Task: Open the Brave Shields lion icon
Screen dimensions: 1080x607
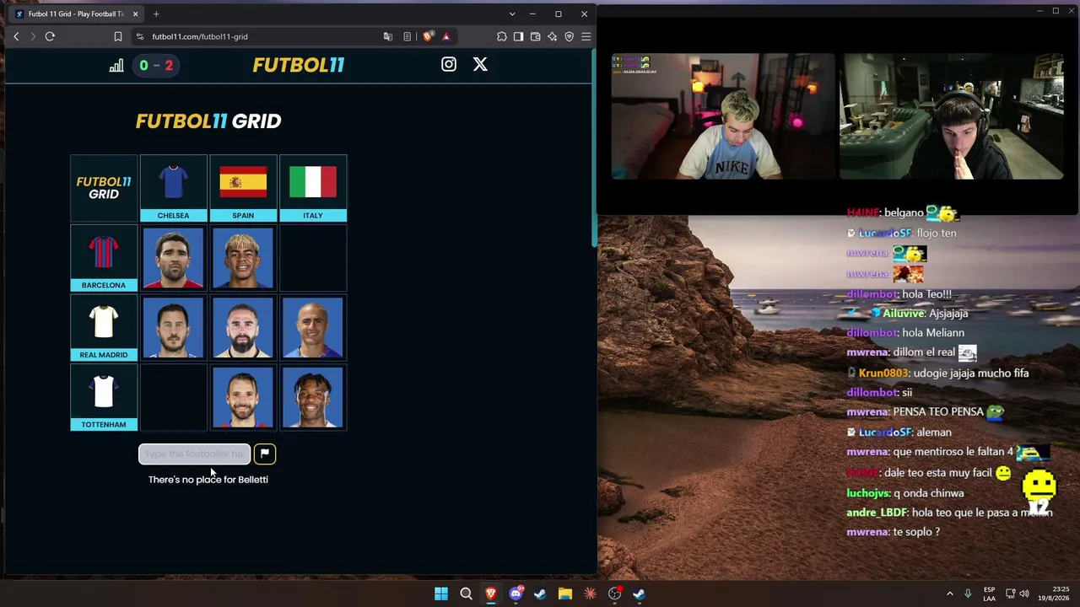Action: coord(428,36)
